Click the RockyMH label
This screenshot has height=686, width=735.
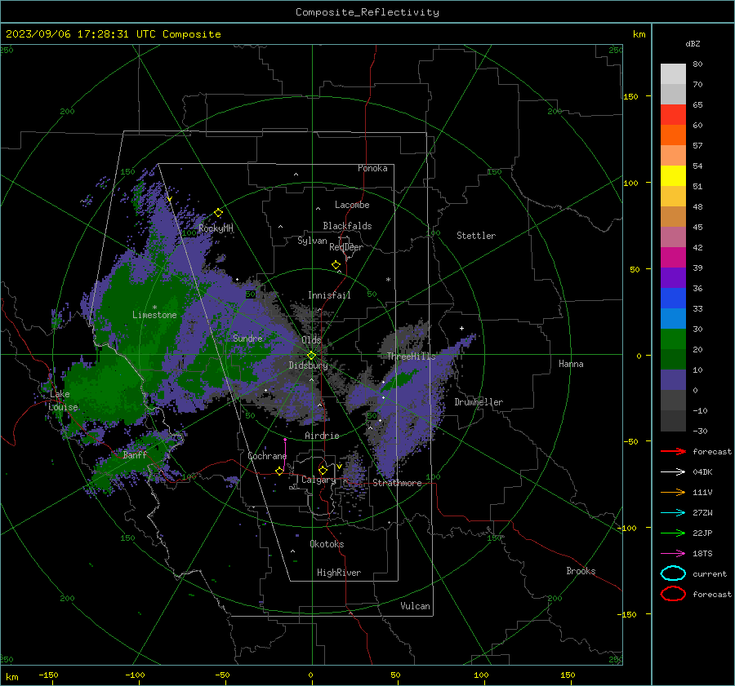coord(216,228)
